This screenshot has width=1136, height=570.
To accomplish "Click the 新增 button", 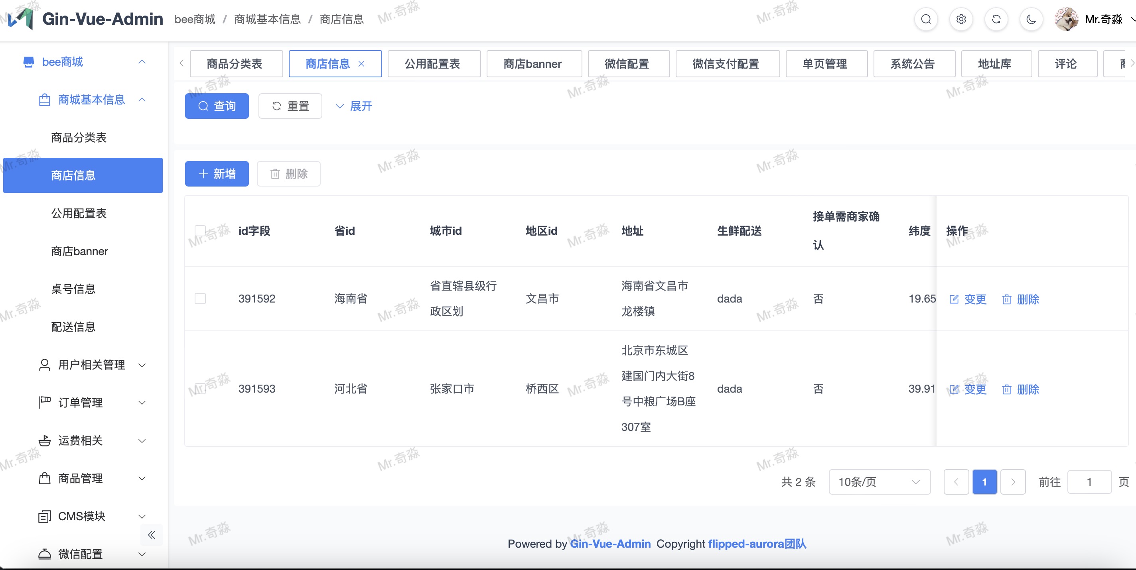I will [217, 174].
